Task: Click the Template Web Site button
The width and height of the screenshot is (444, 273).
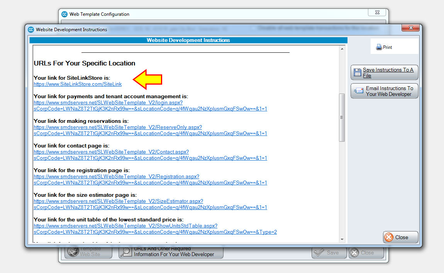Action: [88, 252]
